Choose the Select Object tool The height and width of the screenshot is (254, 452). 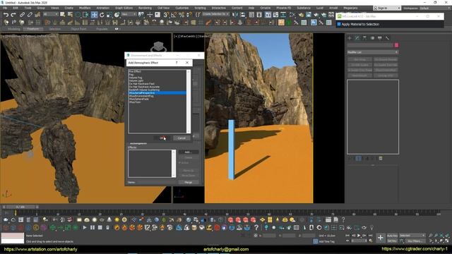click(x=62, y=14)
